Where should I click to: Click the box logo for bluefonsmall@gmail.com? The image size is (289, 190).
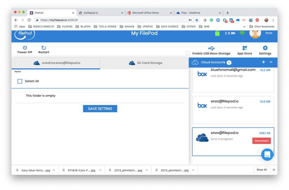(202, 74)
